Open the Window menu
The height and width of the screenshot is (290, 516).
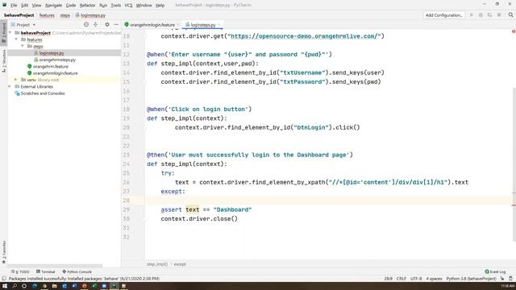coord(144,6)
